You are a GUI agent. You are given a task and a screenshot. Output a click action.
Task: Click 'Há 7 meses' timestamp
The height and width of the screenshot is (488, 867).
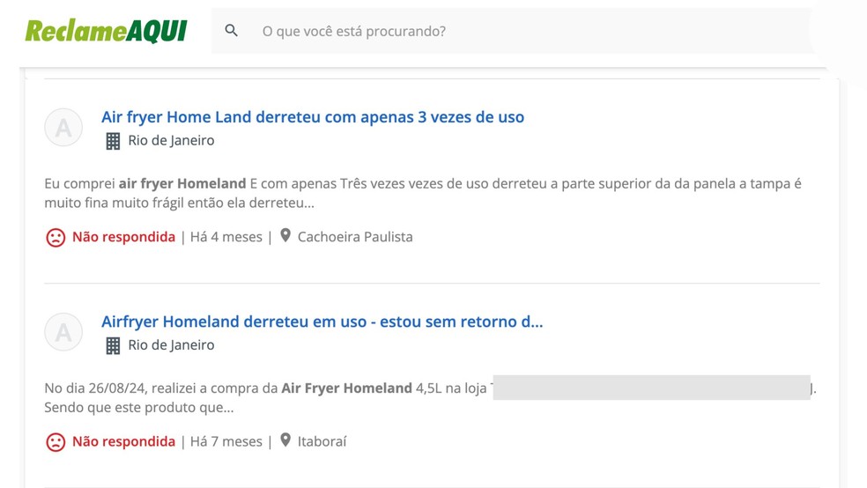coord(226,441)
